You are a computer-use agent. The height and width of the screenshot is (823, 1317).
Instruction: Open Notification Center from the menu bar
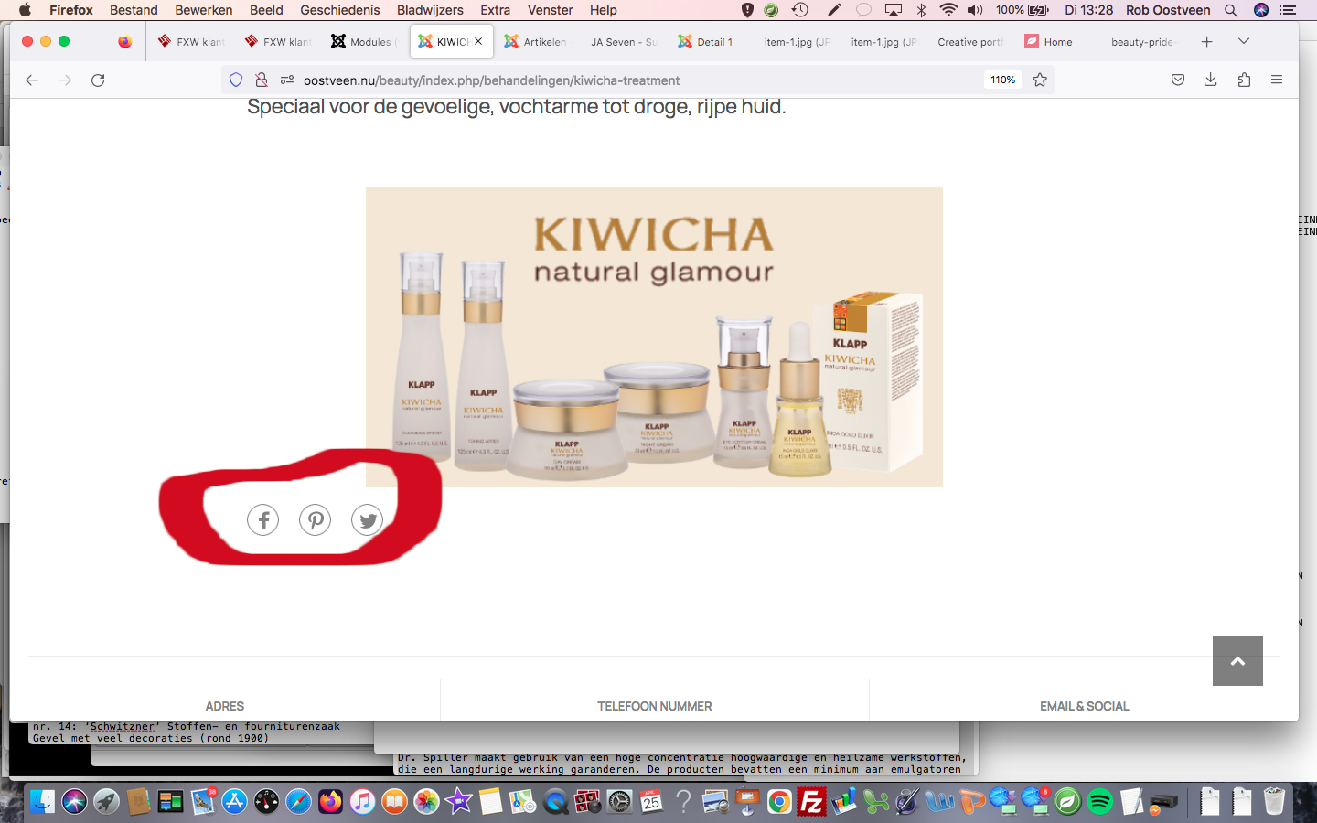(1288, 10)
